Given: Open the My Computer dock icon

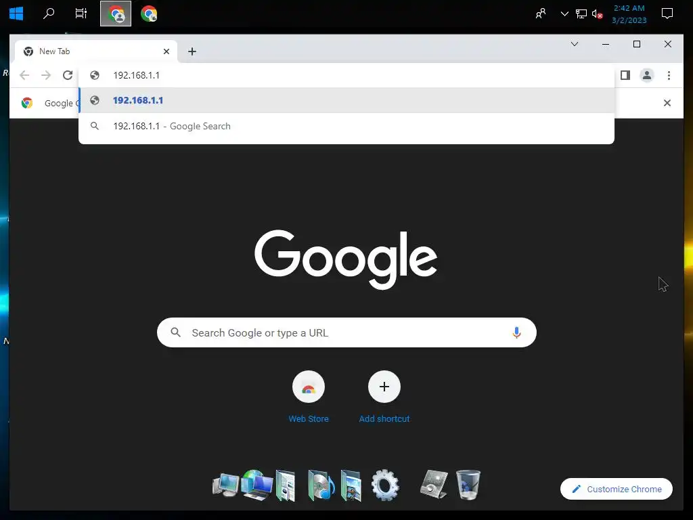Looking at the screenshot, I should pyautogui.click(x=225, y=485).
